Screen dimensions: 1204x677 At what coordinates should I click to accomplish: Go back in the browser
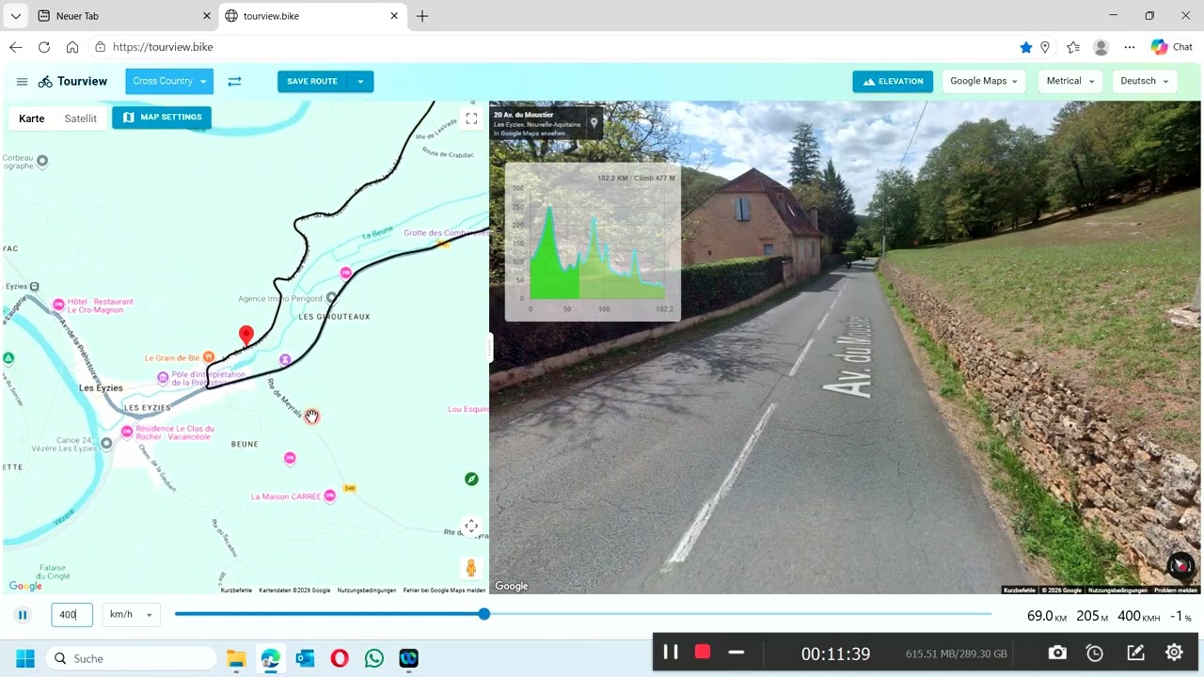click(15, 47)
